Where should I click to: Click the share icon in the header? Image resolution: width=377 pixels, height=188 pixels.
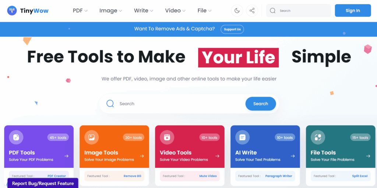pos(252,11)
